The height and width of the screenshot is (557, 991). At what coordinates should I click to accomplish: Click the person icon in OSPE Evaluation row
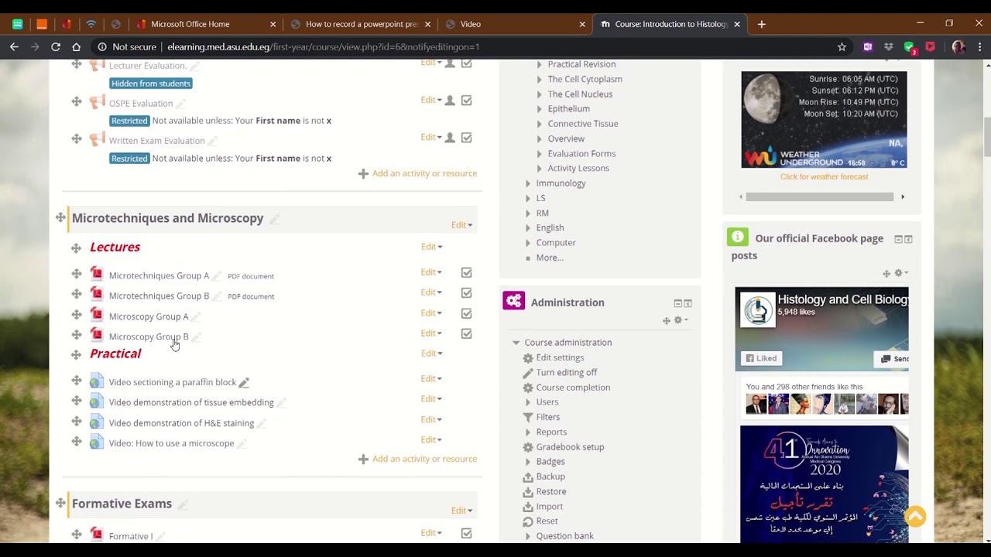pos(450,100)
